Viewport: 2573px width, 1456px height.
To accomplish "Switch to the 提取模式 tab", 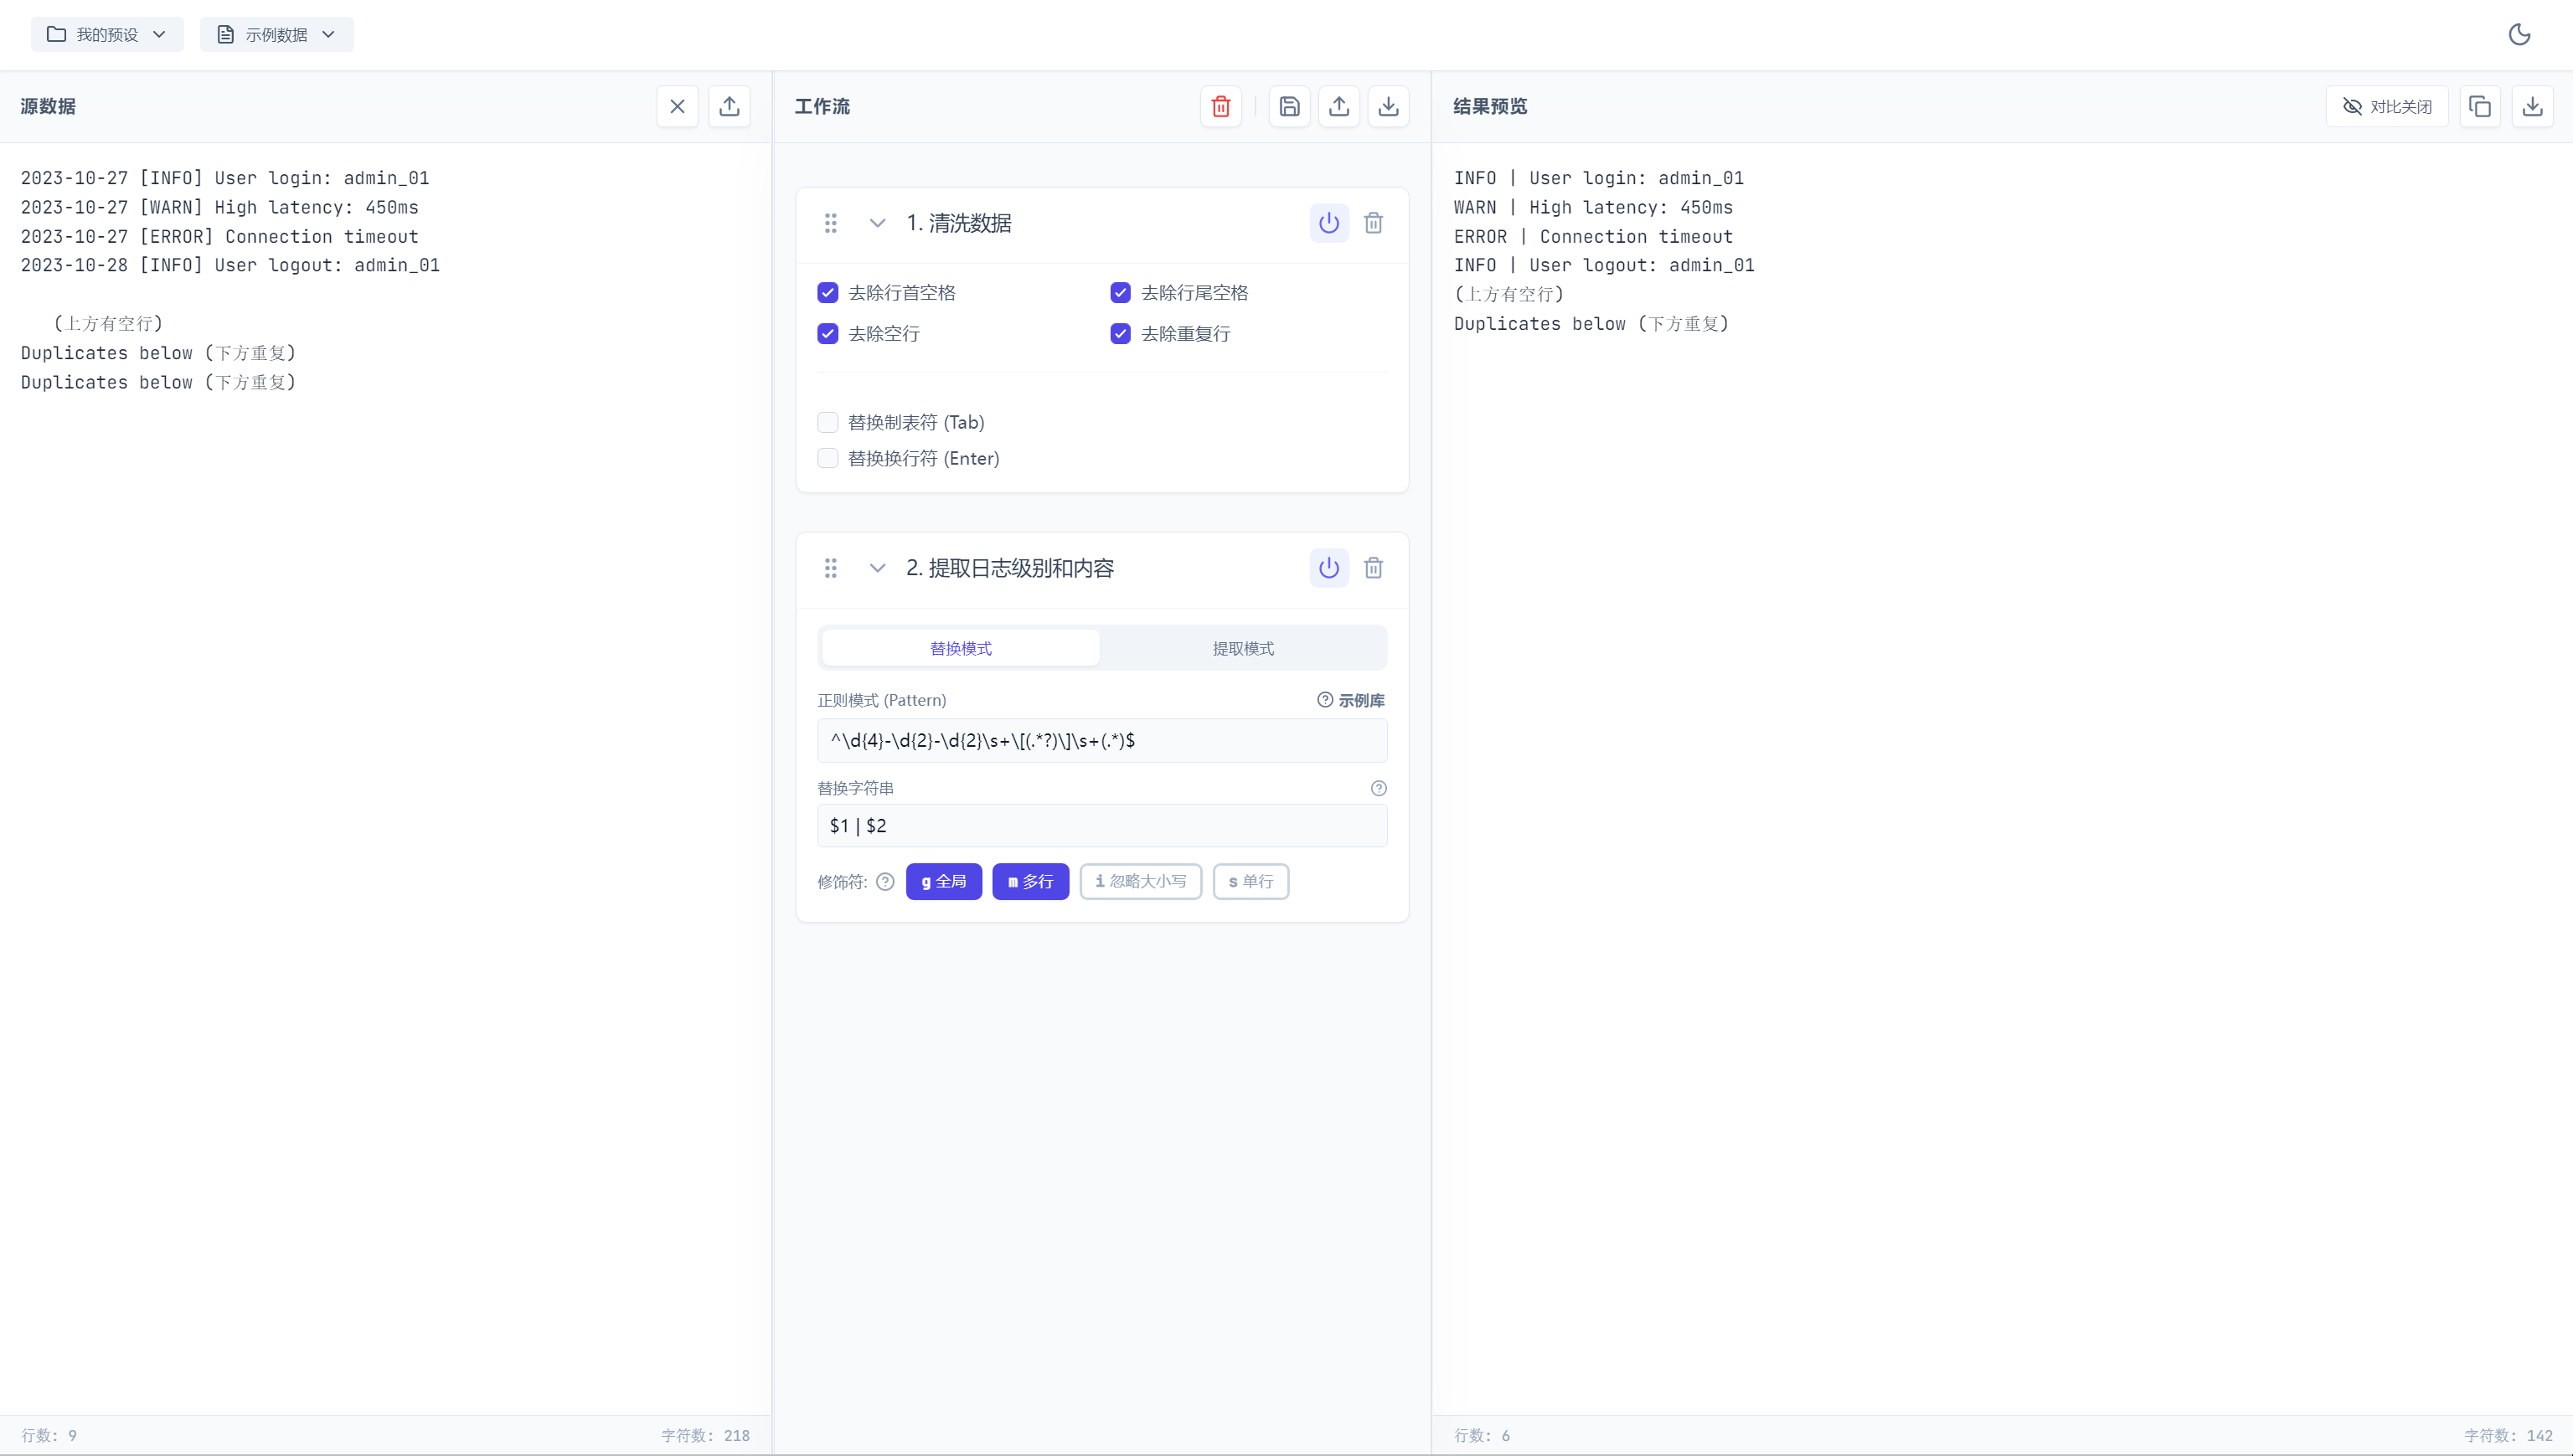I will [1242, 648].
